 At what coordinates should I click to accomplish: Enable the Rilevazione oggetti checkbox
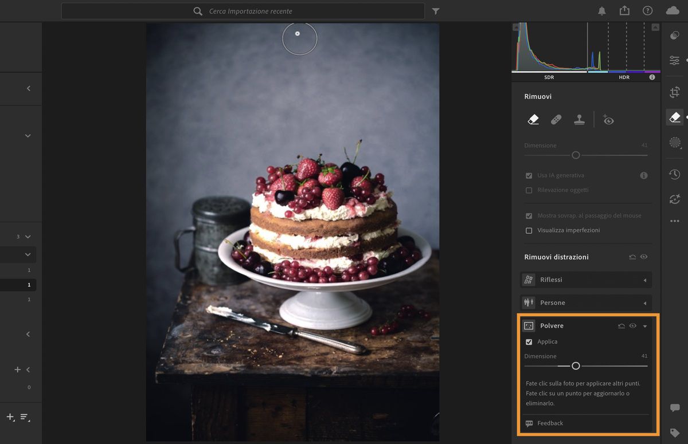pyautogui.click(x=529, y=190)
